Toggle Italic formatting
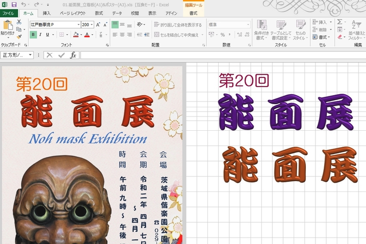 (41, 35)
